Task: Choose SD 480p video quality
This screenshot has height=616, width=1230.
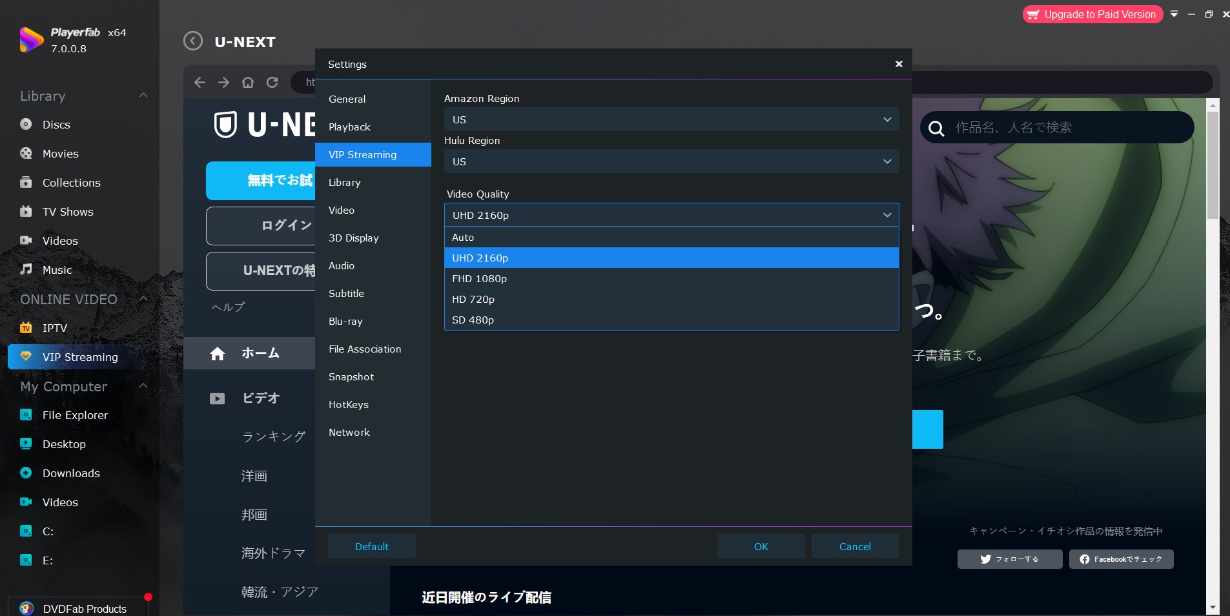Action: 671,320
